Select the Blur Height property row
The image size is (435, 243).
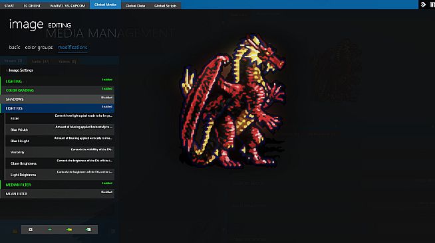point(60,141)
